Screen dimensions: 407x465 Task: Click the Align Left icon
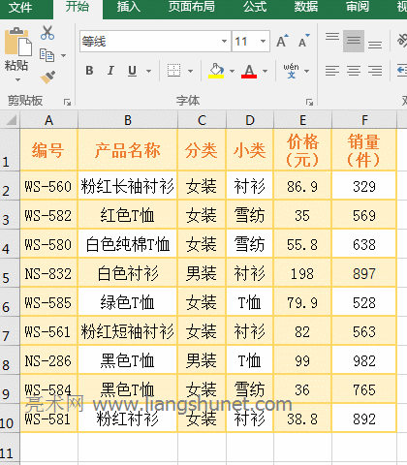click(x=332, y=71)
